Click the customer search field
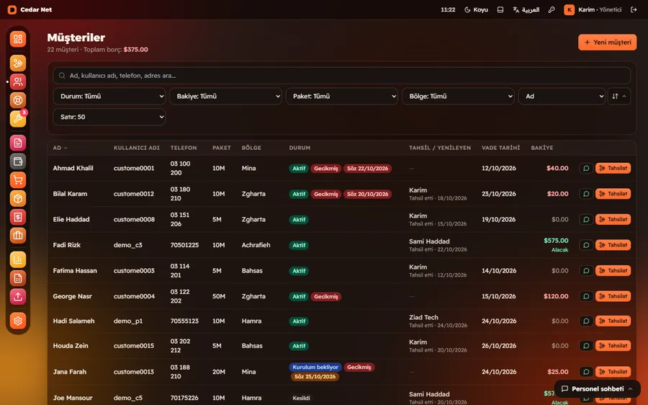648x405 pixels. [342, 76]
